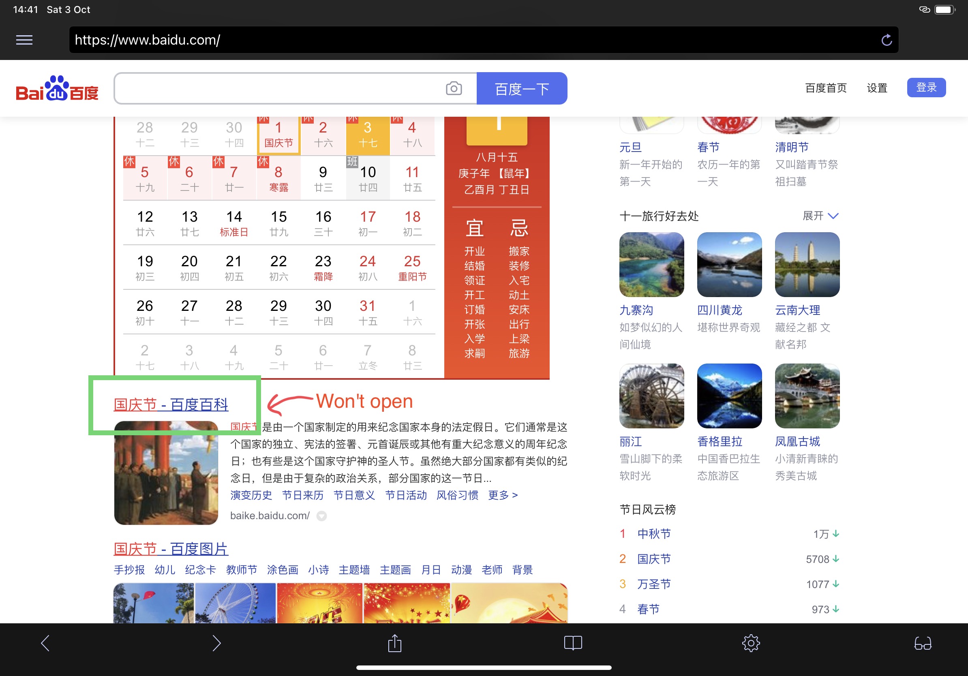Click the 清明节 holiday link
968x676 pixels.
tap(792, 147)
